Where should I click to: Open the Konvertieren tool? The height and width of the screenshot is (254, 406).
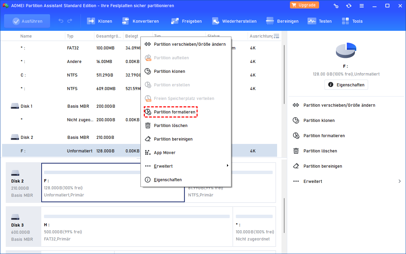pyautogui.click(x=126, y=21)
